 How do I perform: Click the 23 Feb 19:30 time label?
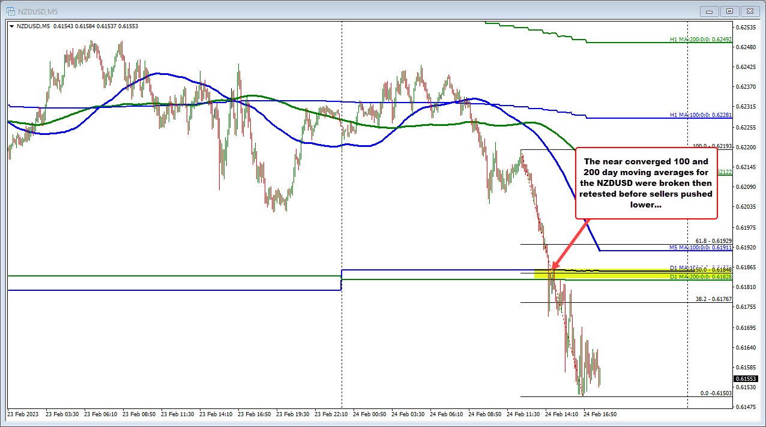292,414
